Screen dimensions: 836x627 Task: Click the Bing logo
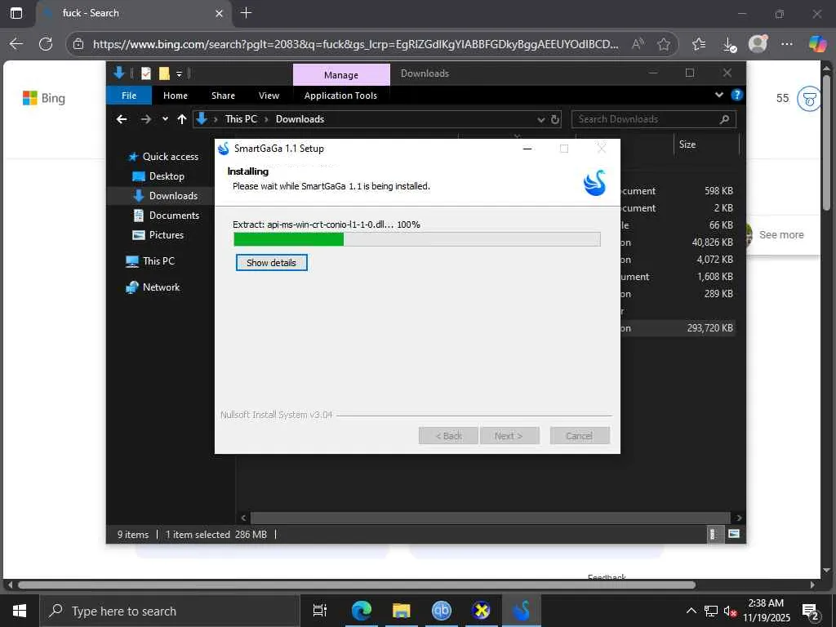(44, 98)
